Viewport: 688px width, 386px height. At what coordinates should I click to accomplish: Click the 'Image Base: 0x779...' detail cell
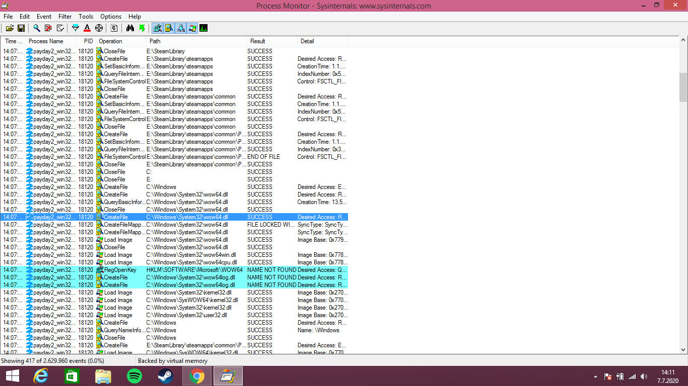(322, 240)
